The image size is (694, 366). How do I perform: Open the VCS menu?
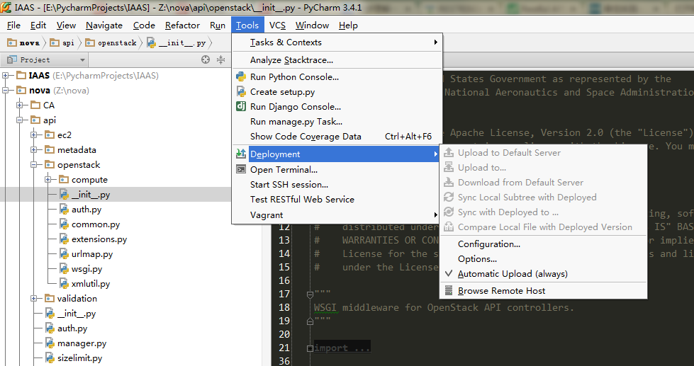277,25
